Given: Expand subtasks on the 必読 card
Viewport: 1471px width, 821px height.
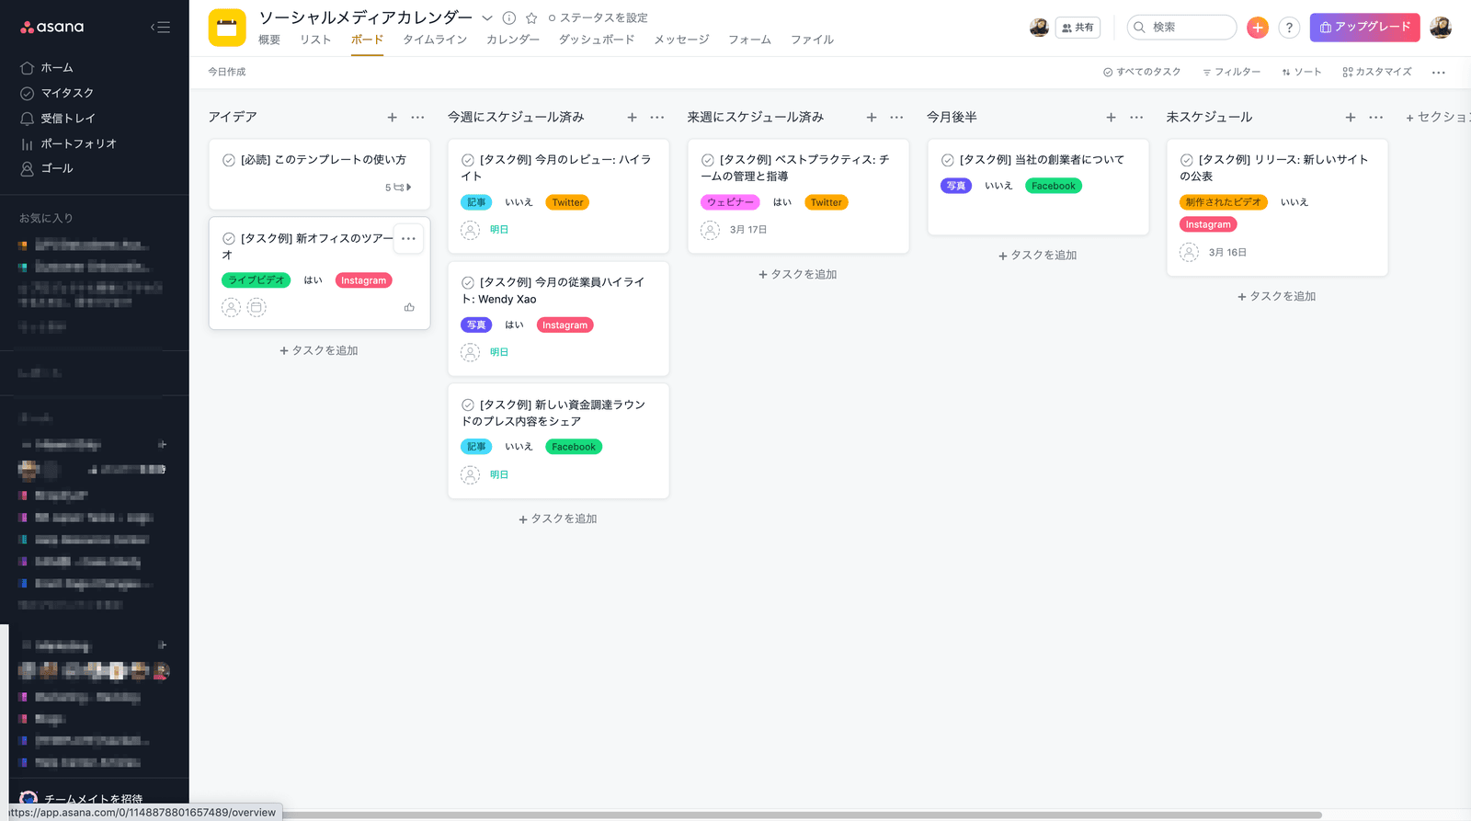Looking at the screenshot, I should pos(399,187).
